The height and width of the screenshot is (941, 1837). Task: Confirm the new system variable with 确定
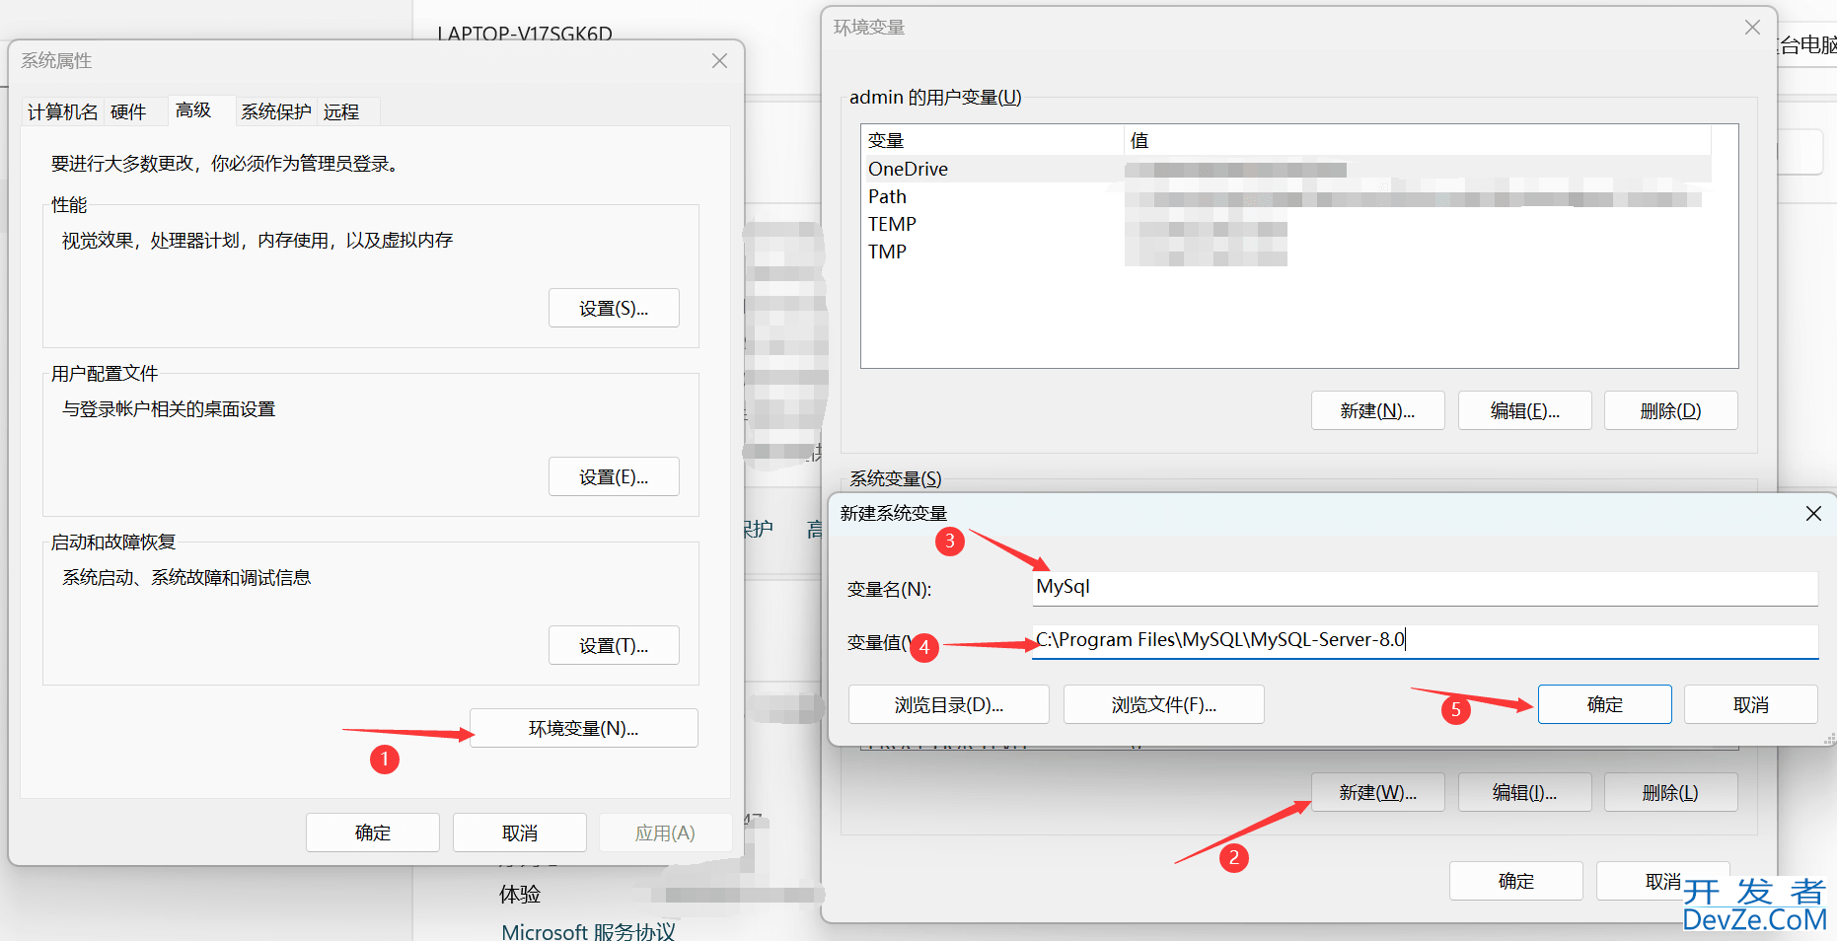click(x=1605, y=704)
